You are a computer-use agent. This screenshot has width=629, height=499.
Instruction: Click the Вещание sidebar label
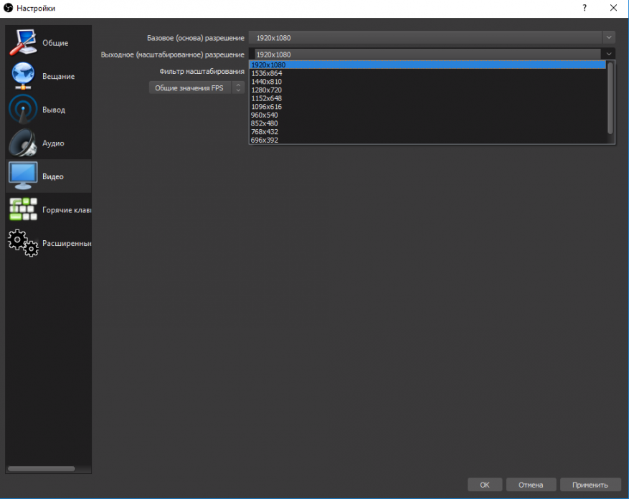click(x=59, y=76)
